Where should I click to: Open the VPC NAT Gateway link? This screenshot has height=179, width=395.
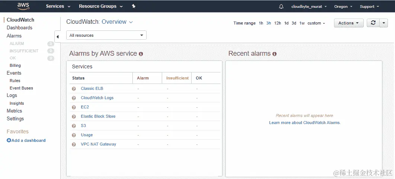pyautogui.click(x=99, y=144)
